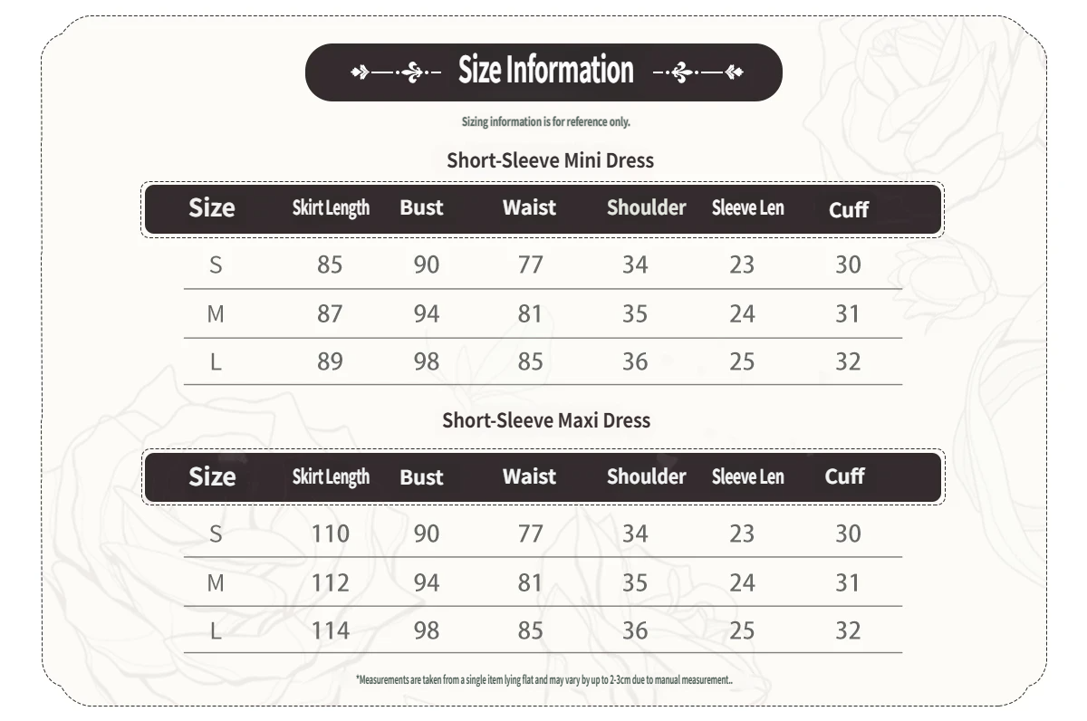The height and width of the screenshot is (721, 1087).
Task: Click Sleeve Len header in Maxi Dress table
Action: [747, 476]
